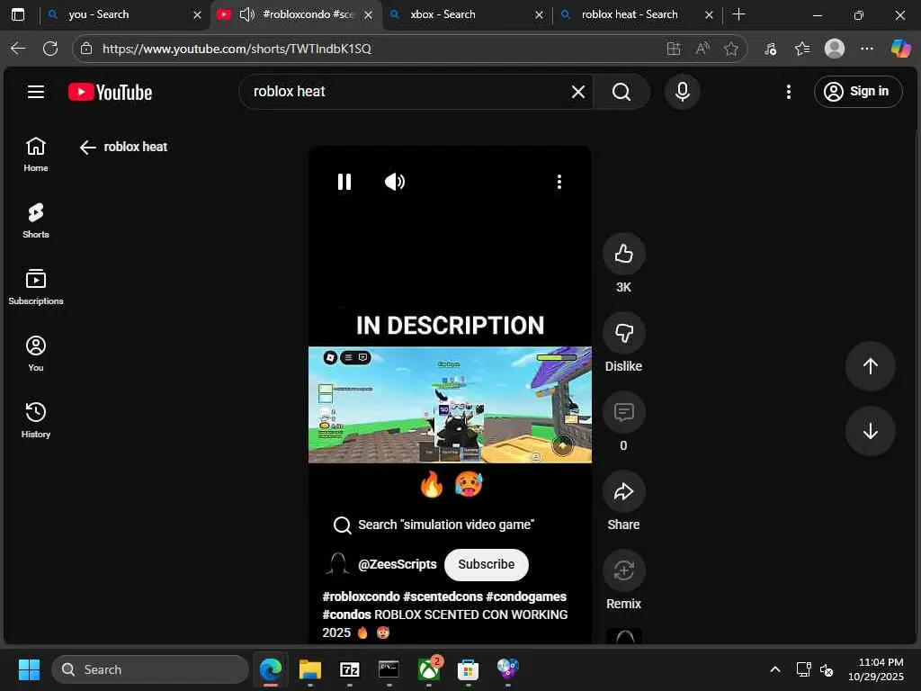The image size is (921, 691).
Task: Remix this Short
Action: (624, 570)
